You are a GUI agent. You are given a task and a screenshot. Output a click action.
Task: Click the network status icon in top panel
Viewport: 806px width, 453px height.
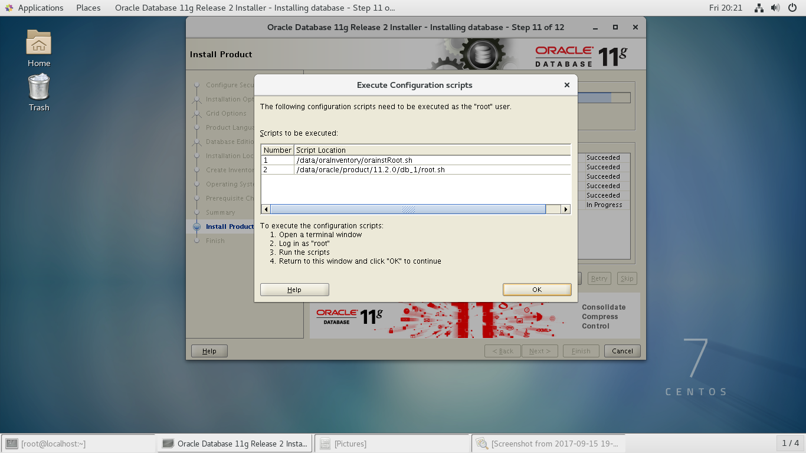759,8
